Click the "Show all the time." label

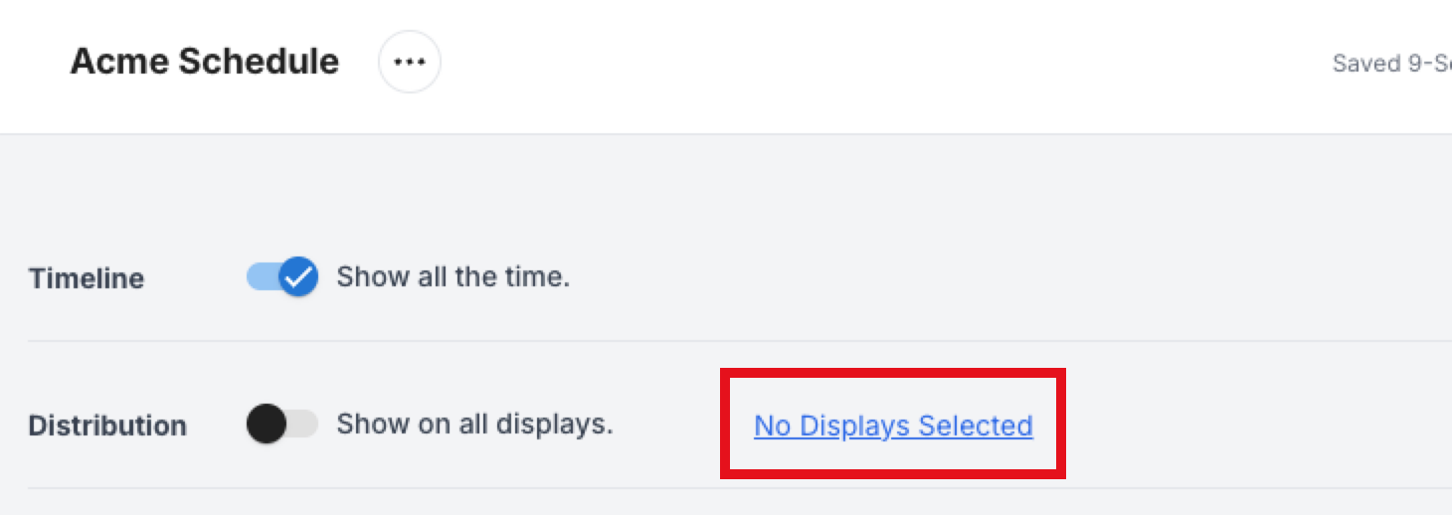click(453, 276)
